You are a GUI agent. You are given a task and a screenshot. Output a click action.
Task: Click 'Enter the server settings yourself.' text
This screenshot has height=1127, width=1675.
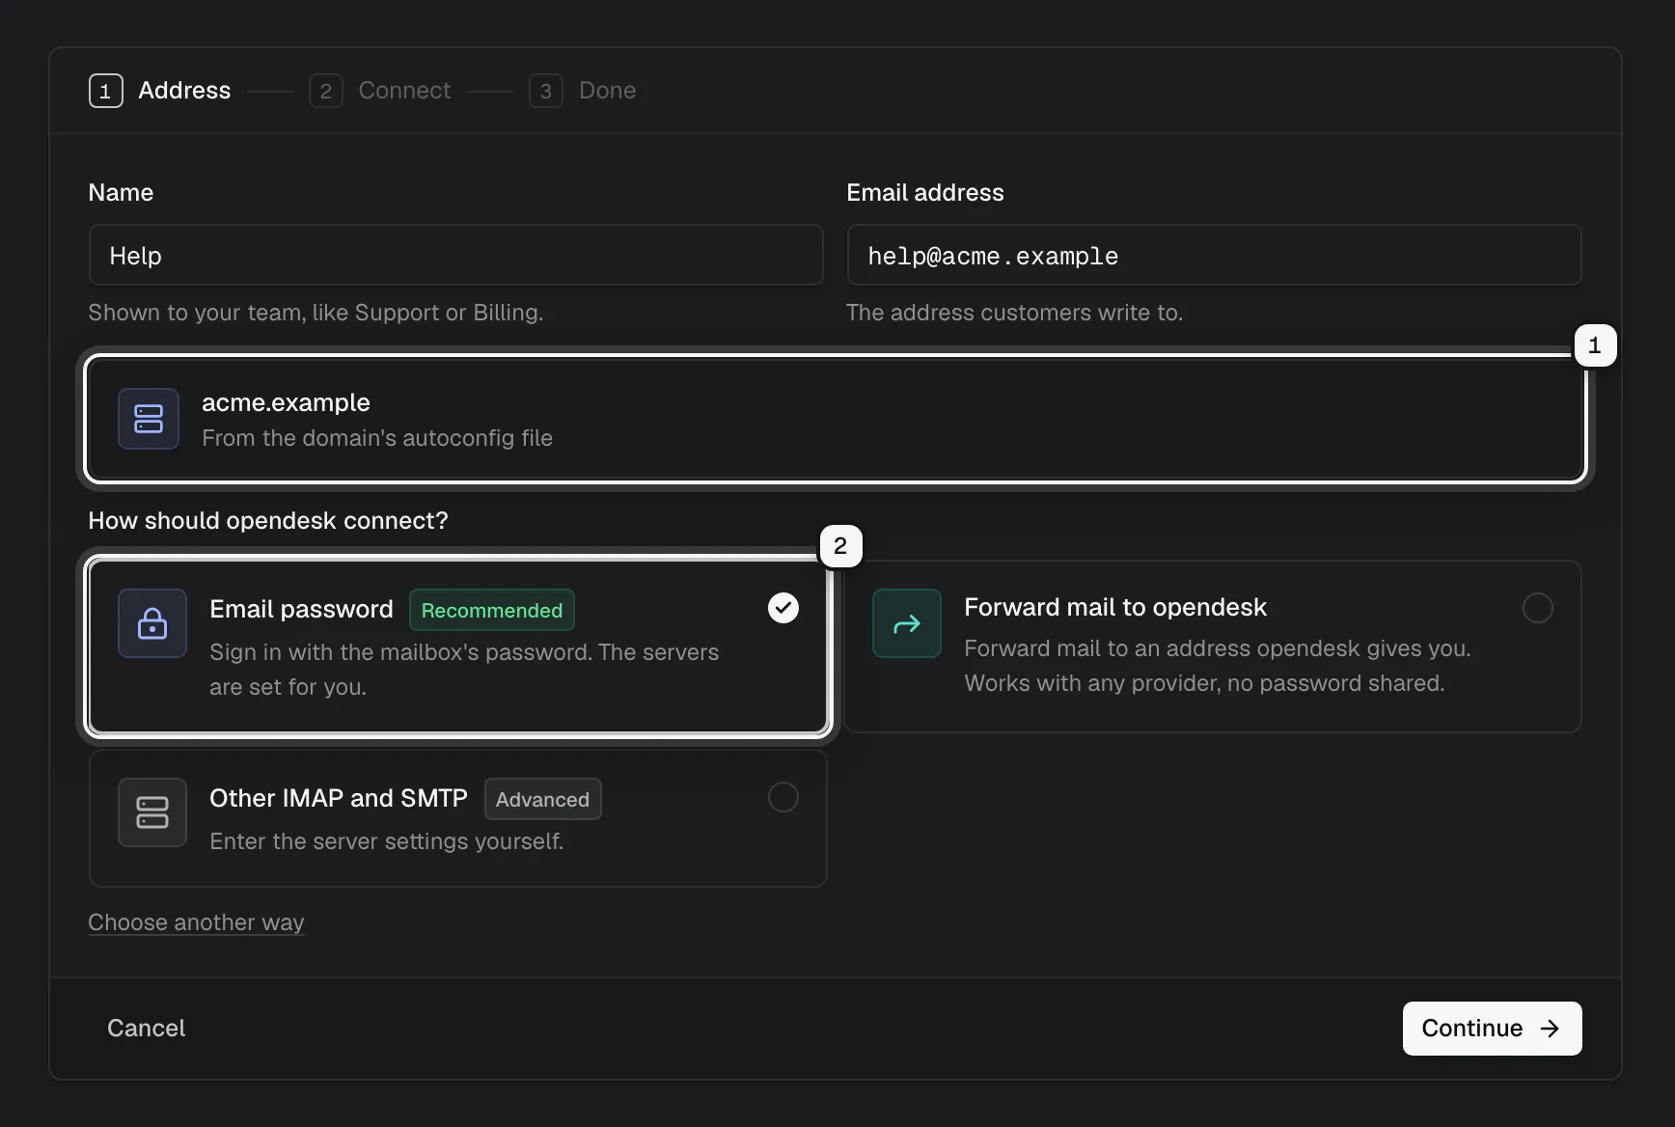coord(387,841)
